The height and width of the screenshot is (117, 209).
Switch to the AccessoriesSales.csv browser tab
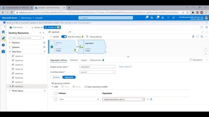(17, 8)
